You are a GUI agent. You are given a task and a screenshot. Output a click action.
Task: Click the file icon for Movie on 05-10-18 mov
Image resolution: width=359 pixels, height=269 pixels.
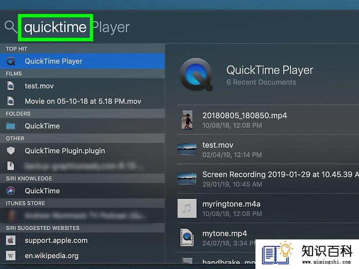(x=10, y=101)
